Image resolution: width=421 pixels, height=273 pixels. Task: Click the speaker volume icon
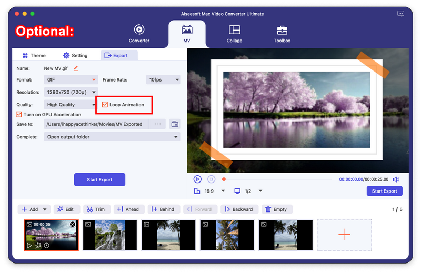(x=396, y=179)
